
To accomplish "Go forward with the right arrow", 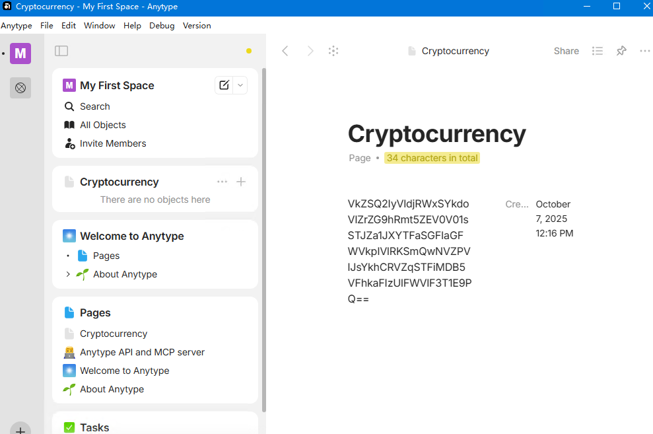I will (310, 51).
